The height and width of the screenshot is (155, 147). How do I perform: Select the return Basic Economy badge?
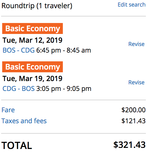tap(33, 67)
